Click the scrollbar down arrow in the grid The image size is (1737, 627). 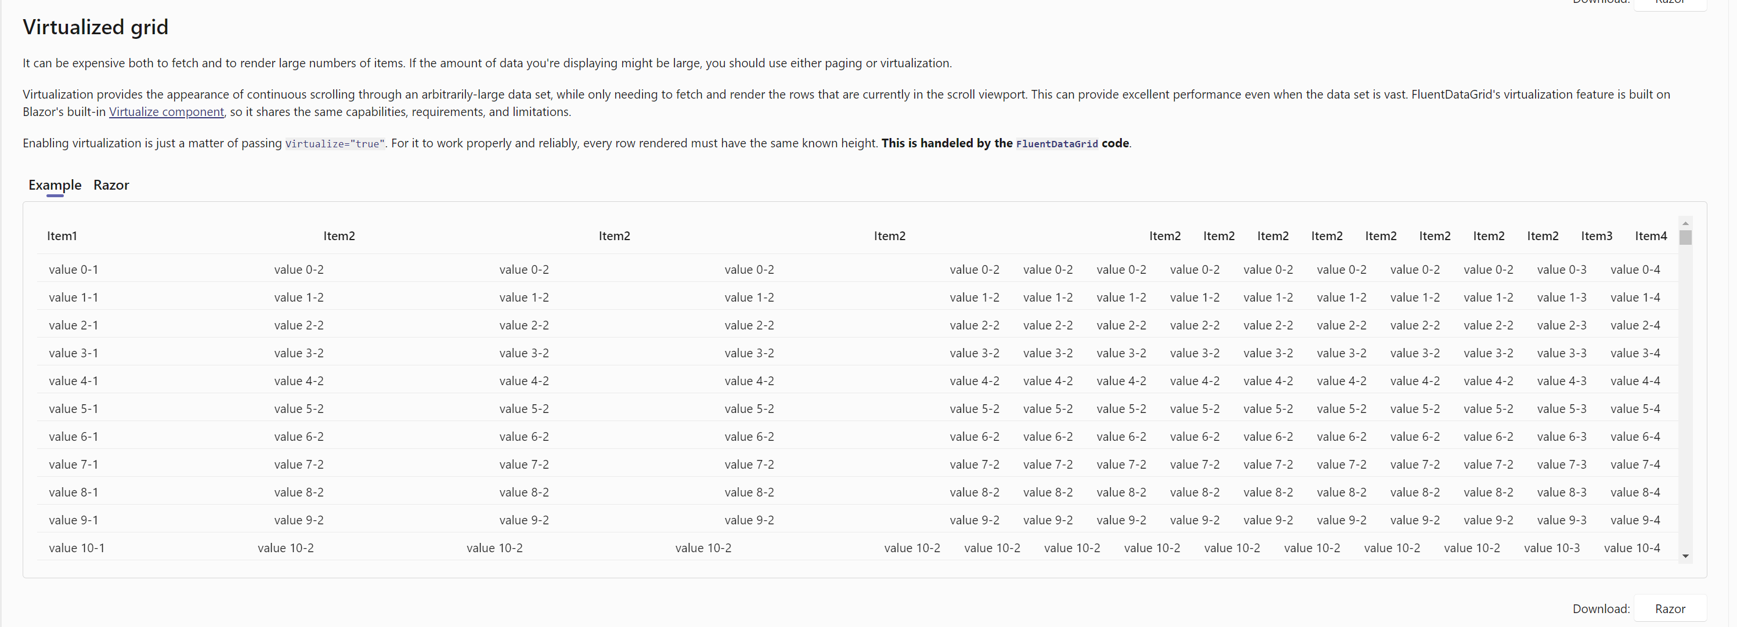1685,557
